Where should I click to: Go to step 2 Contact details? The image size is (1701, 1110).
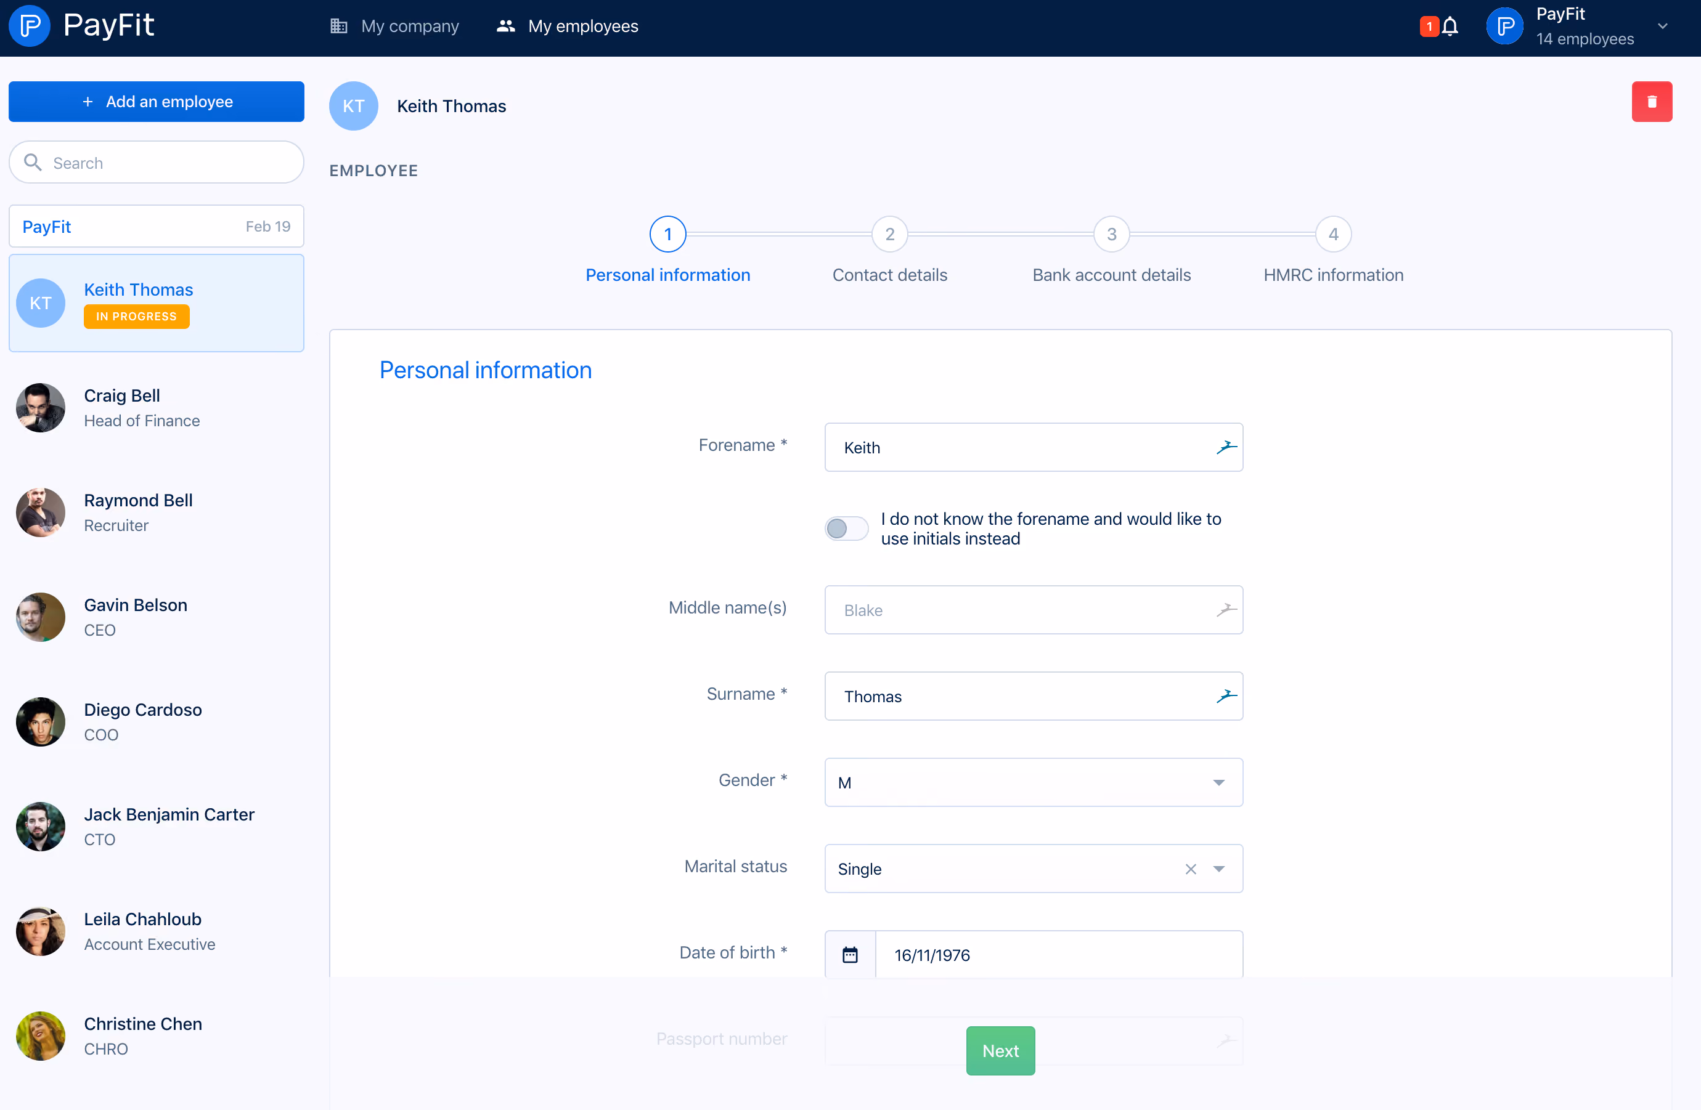[x=890, y=251]
